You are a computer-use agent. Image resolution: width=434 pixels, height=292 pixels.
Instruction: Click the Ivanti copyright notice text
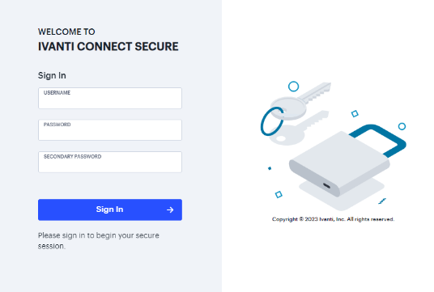(x=333, y=219)
